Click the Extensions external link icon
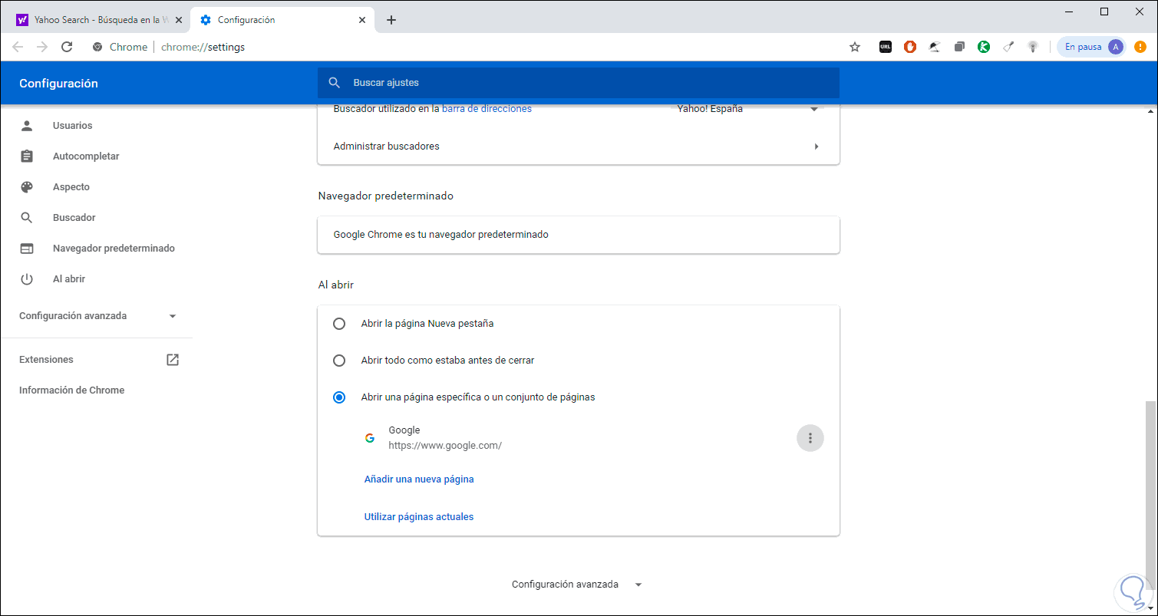 pyautogui.click(x=173, y=360)
